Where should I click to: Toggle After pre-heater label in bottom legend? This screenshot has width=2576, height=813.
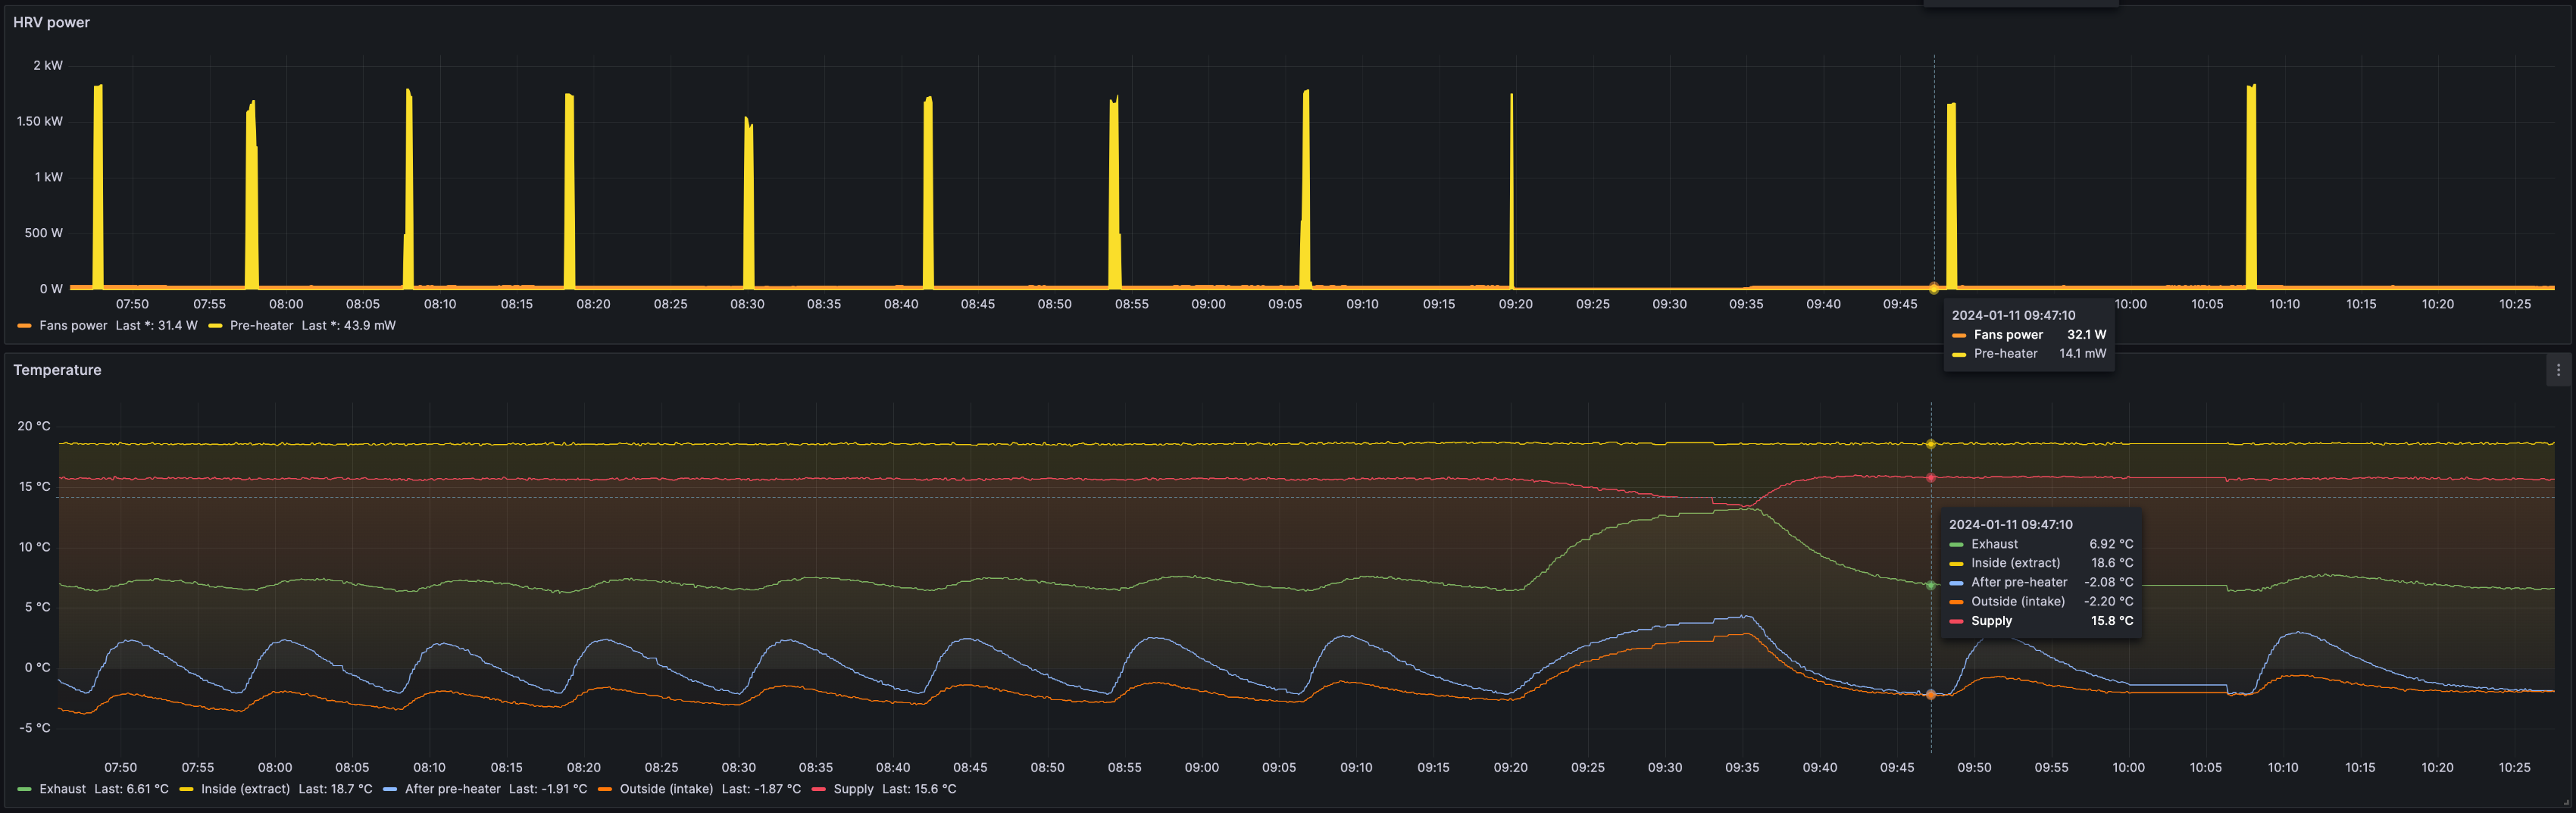click(x=452, y=790)
